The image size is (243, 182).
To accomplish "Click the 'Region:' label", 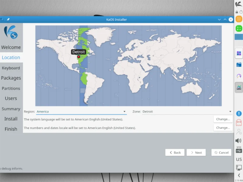I will point(29,112).
